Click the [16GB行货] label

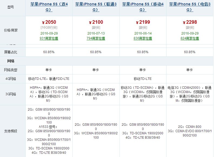49,28
